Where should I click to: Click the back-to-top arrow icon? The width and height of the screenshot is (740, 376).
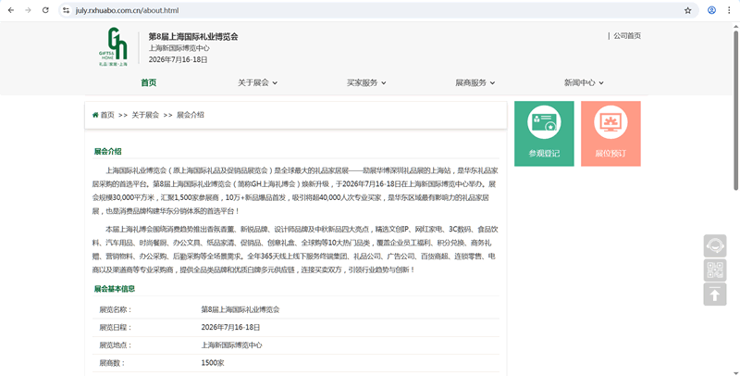click(715, 295)
